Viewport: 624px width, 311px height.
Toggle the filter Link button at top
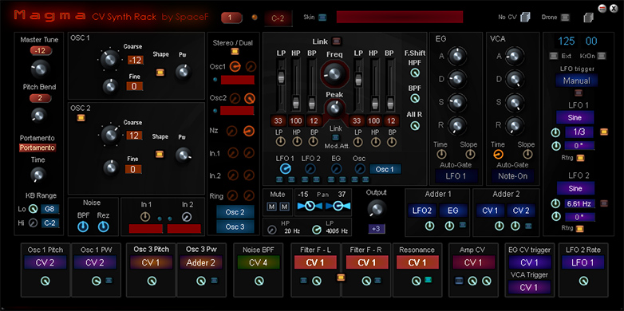[337, 41]
